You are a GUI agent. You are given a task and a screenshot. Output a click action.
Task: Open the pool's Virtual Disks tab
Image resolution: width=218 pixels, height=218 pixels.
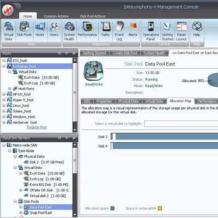click(x=154, y=101)
